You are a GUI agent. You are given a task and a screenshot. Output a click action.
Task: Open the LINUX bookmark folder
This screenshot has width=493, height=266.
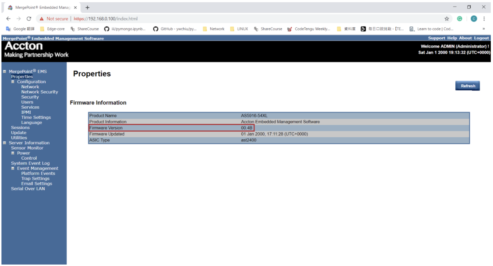(239, 29)
